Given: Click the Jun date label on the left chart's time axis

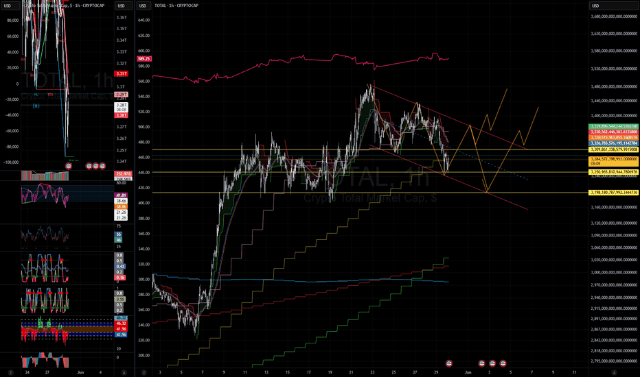Looking at the screenshot, I should (x=80, y=372).
